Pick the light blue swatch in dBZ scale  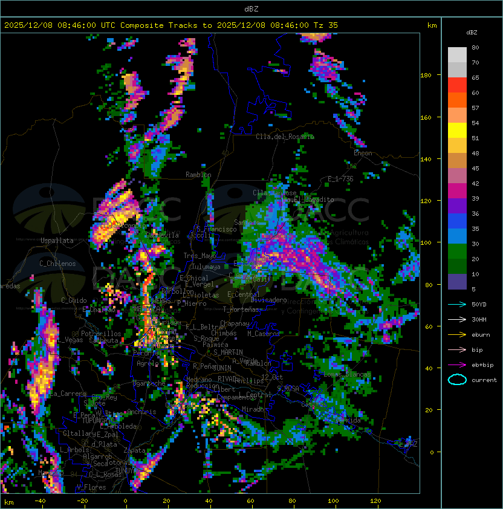(x=457, y=236)
